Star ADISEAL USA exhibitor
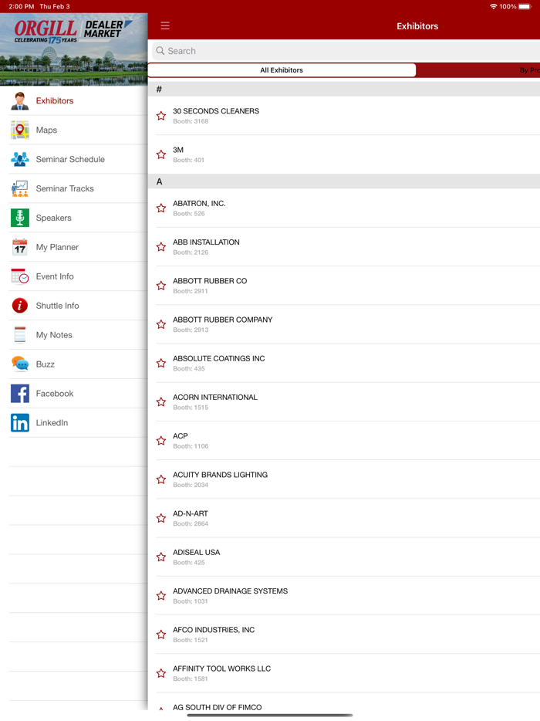 (161, 557)
